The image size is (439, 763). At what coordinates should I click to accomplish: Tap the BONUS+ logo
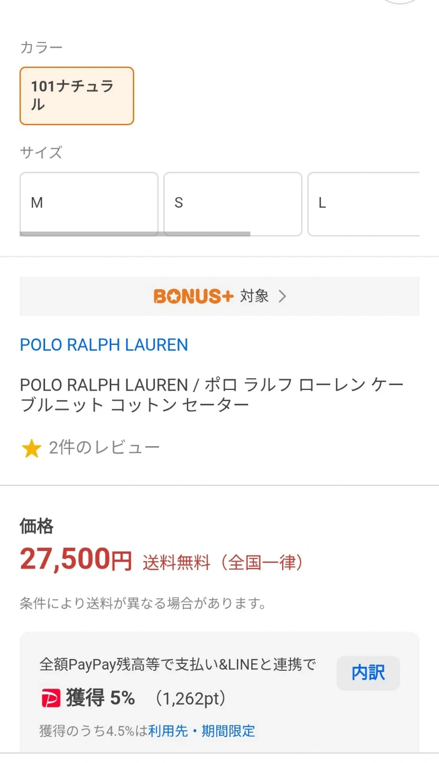[194, 296]
